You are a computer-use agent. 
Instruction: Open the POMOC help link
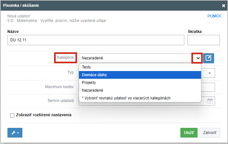[215, 16]
